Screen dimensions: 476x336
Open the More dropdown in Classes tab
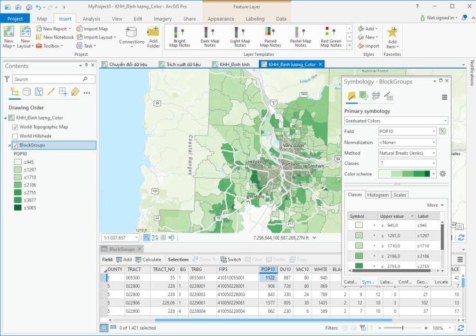435,205
